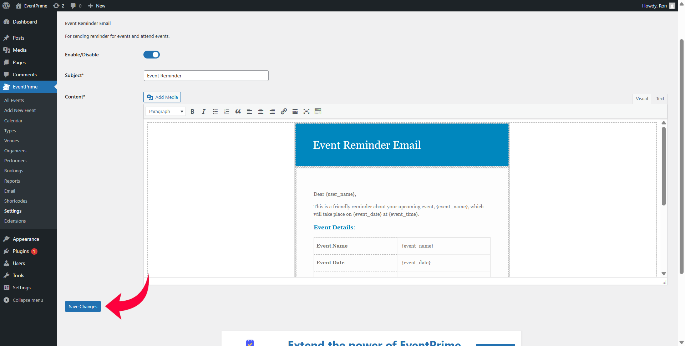The width and height of the screenshot is (685, 346).
Task: Click Save Changes button
Action: pos(83,306)
